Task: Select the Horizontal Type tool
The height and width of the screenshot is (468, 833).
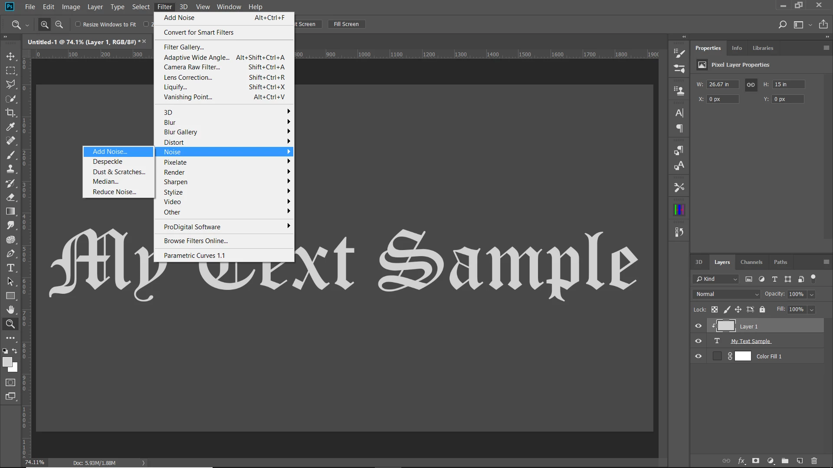Action: click(x=10, y=268)
